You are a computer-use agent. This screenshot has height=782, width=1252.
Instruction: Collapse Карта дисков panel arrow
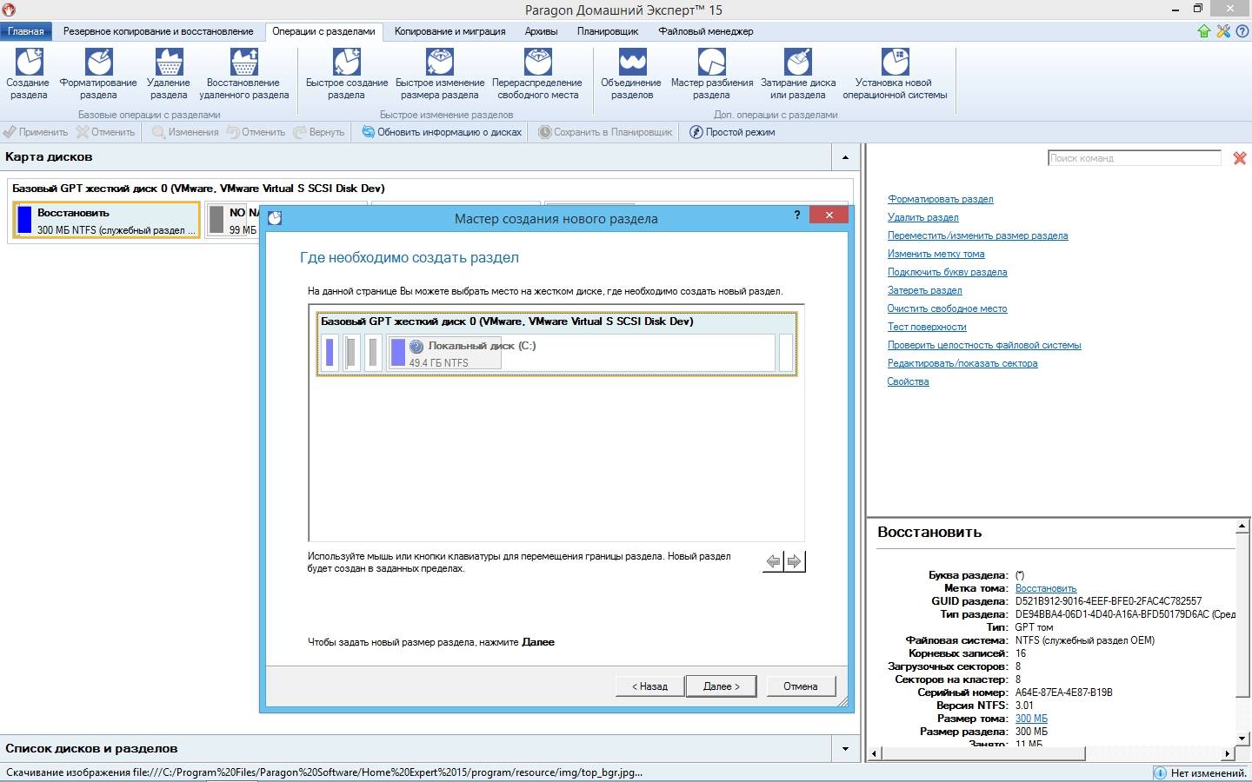click(845, 157)
